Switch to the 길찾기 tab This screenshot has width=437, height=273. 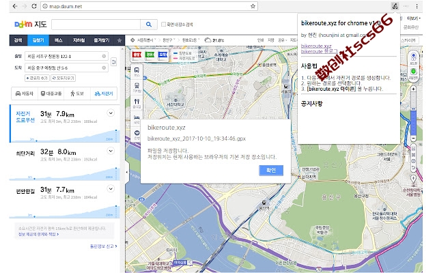pos(38,40)
